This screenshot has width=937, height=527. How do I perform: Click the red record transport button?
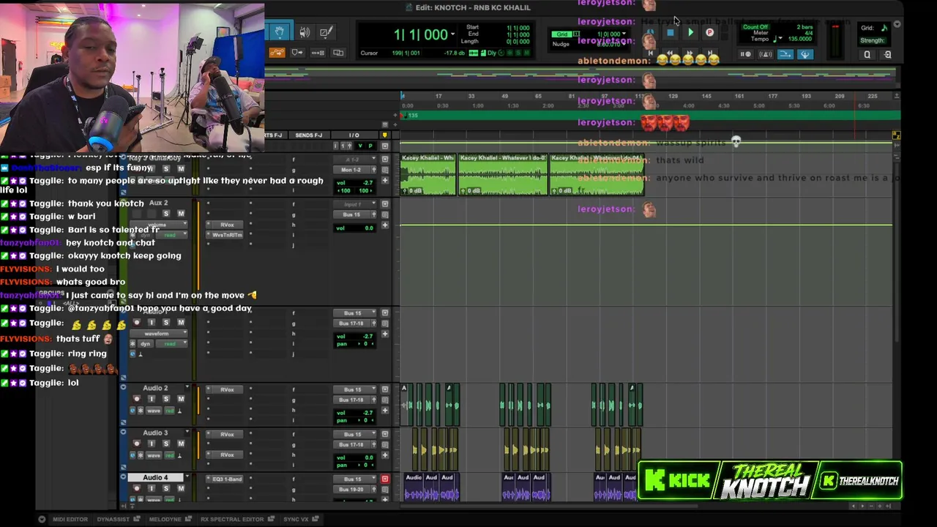point(709,32)
